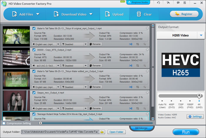Click effects icon for Seppo_mov file
The image size is (206, 138).
(144, 108)
